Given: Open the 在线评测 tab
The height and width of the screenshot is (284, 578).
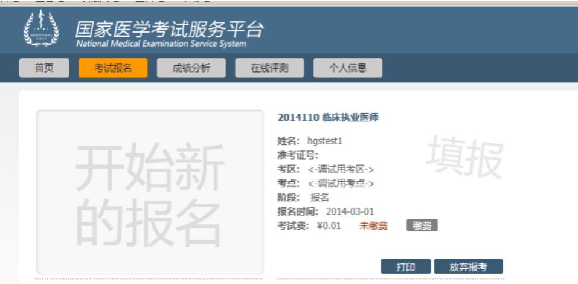Looking at the screenshot, I should point(269,68).
